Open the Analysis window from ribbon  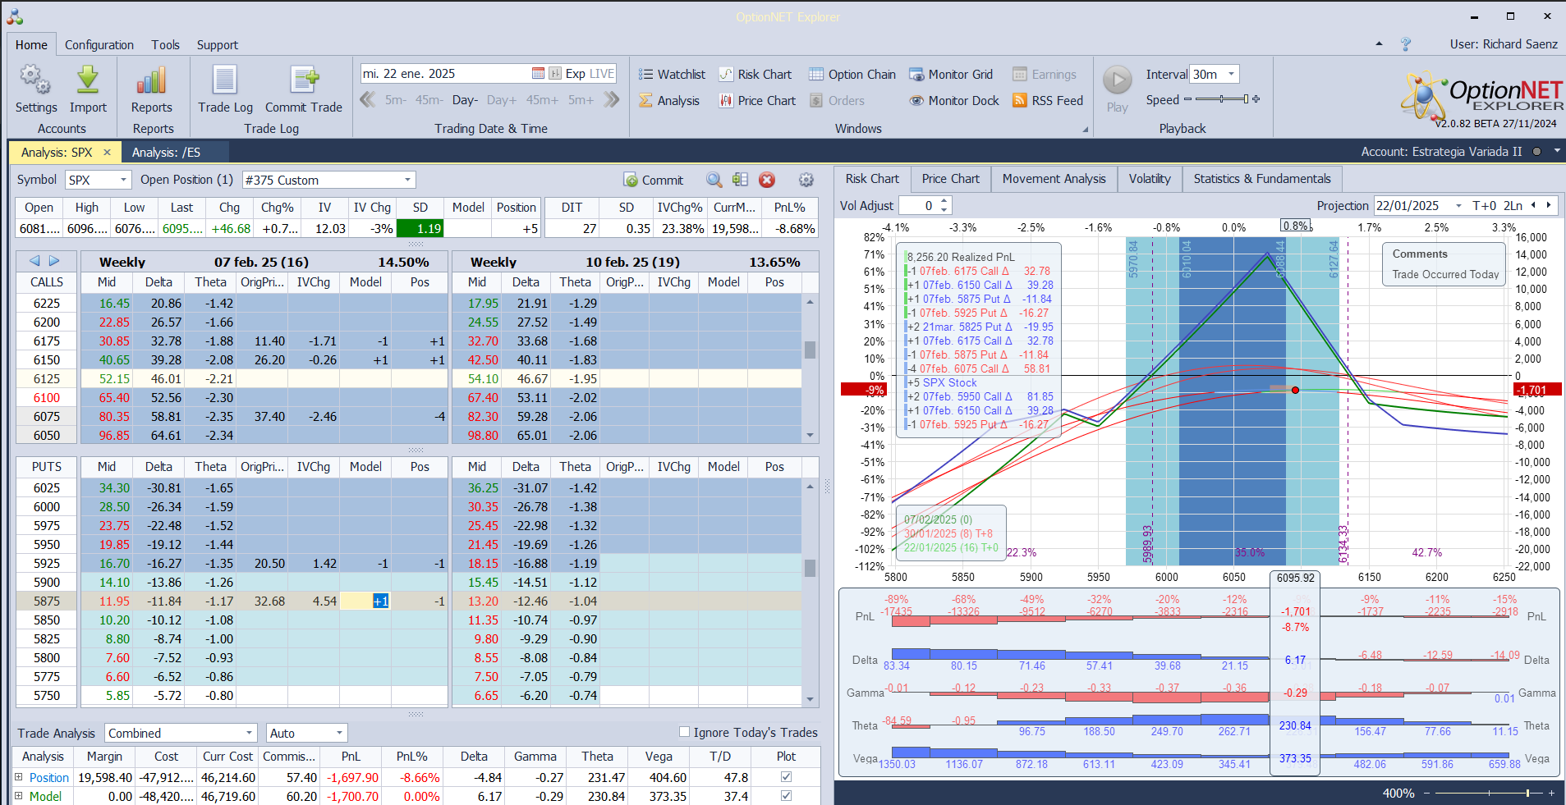[x=669, y=101]
